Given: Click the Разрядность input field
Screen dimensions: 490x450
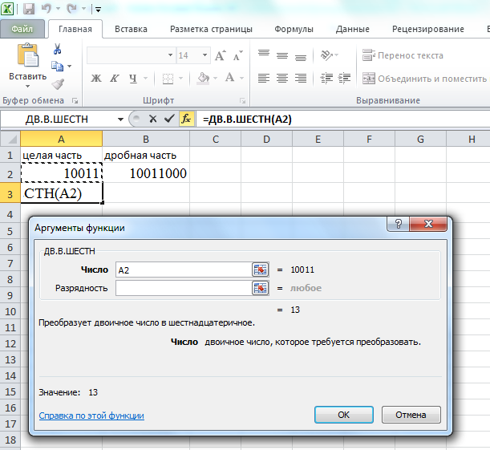Looking at the screenshot, I should click(183, 288).
